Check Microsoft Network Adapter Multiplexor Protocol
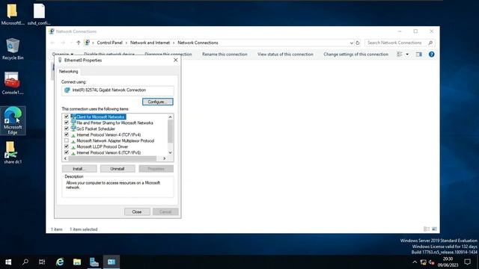 pyautogui.click(x=67, y=140)
